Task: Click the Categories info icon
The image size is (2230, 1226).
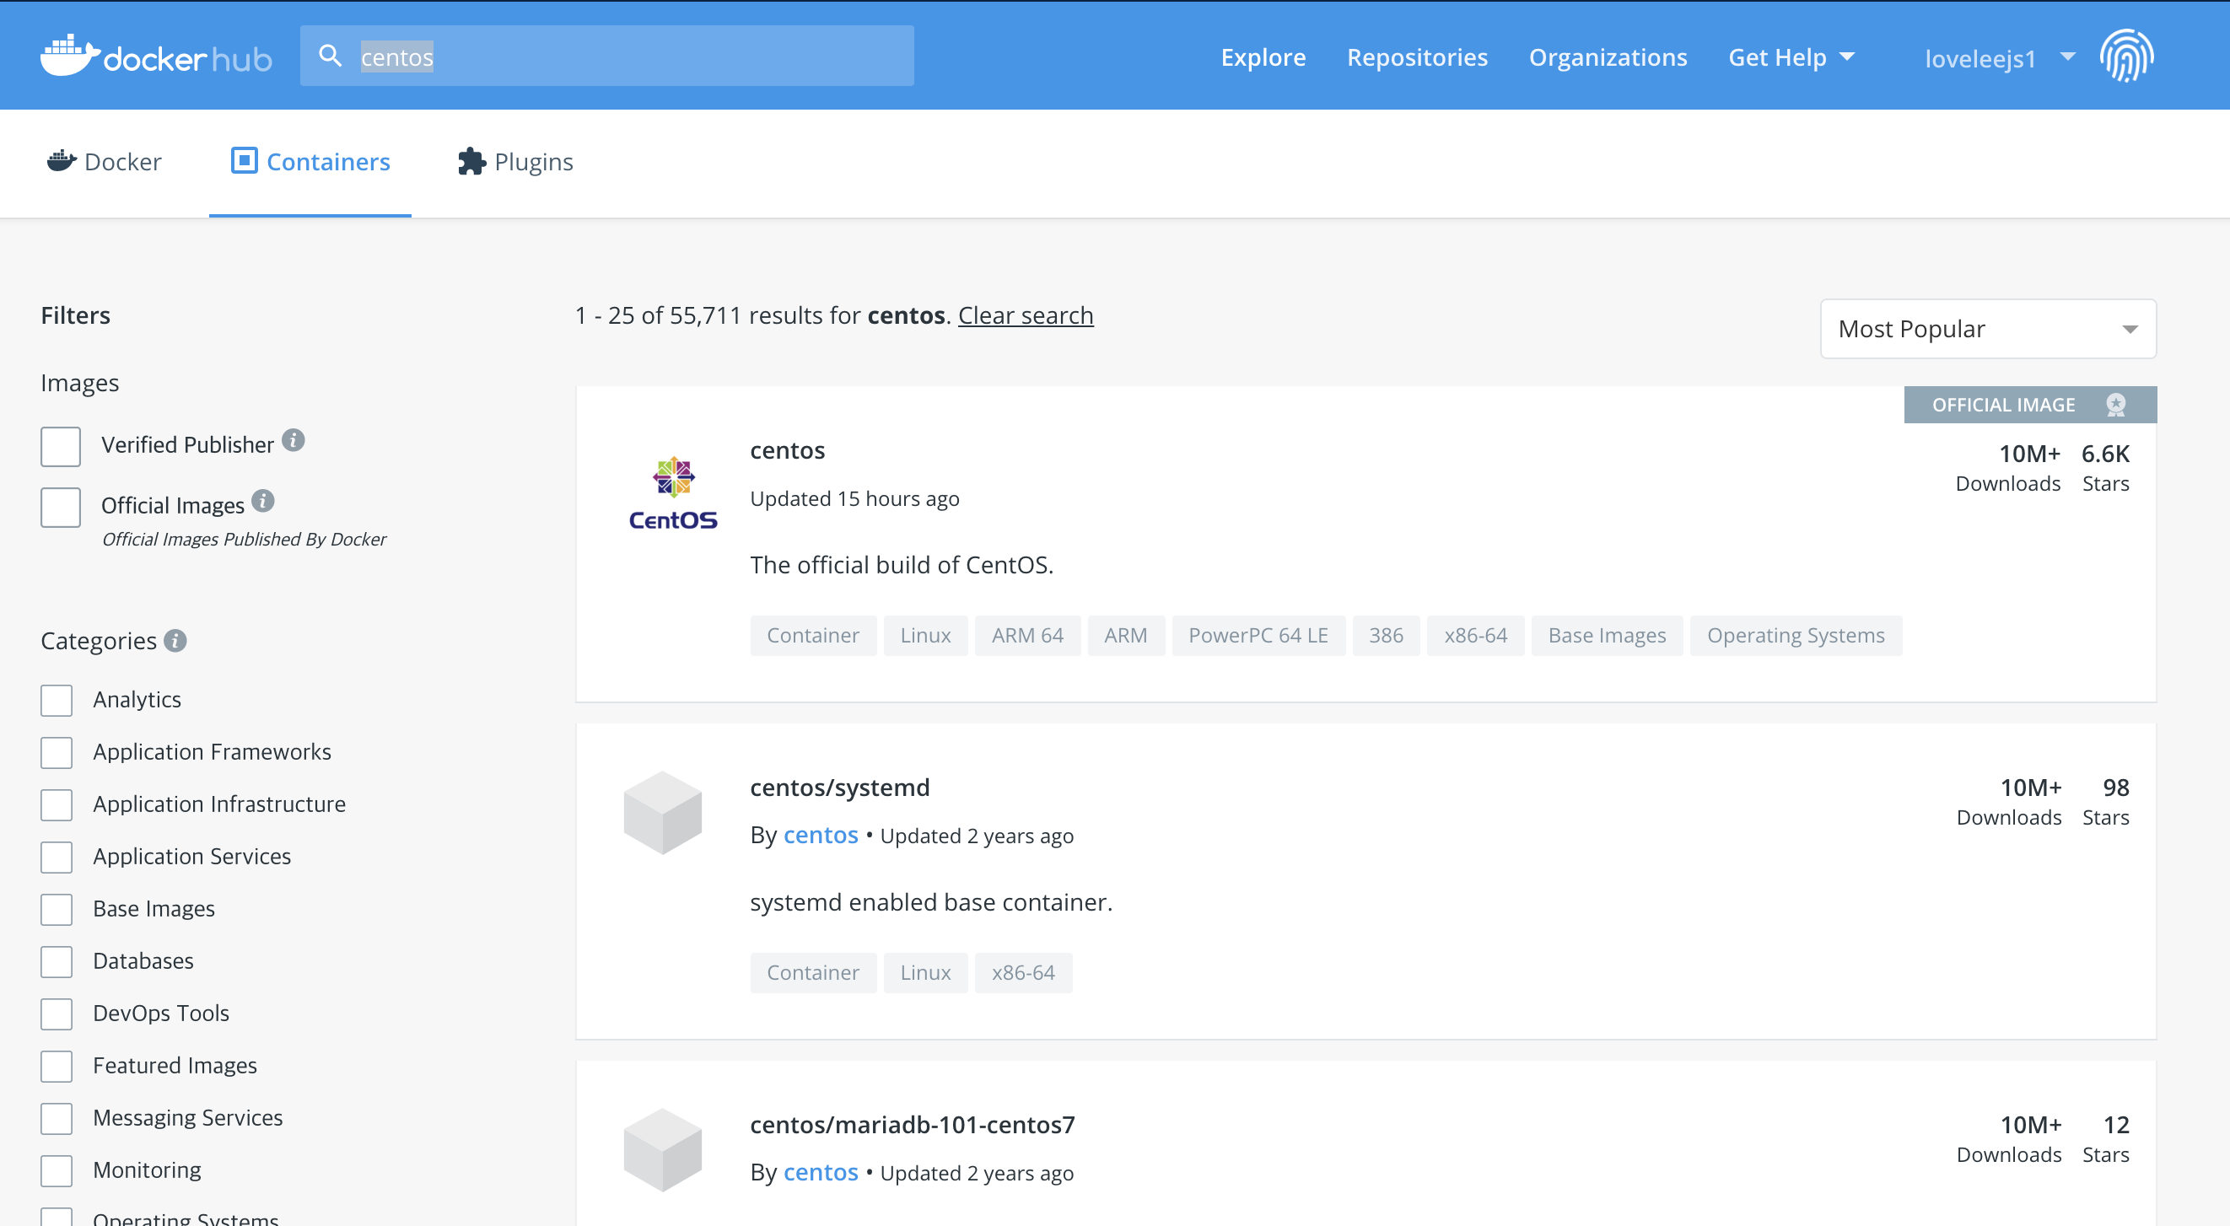Action: pyautogui.click(x=175, y=641)
